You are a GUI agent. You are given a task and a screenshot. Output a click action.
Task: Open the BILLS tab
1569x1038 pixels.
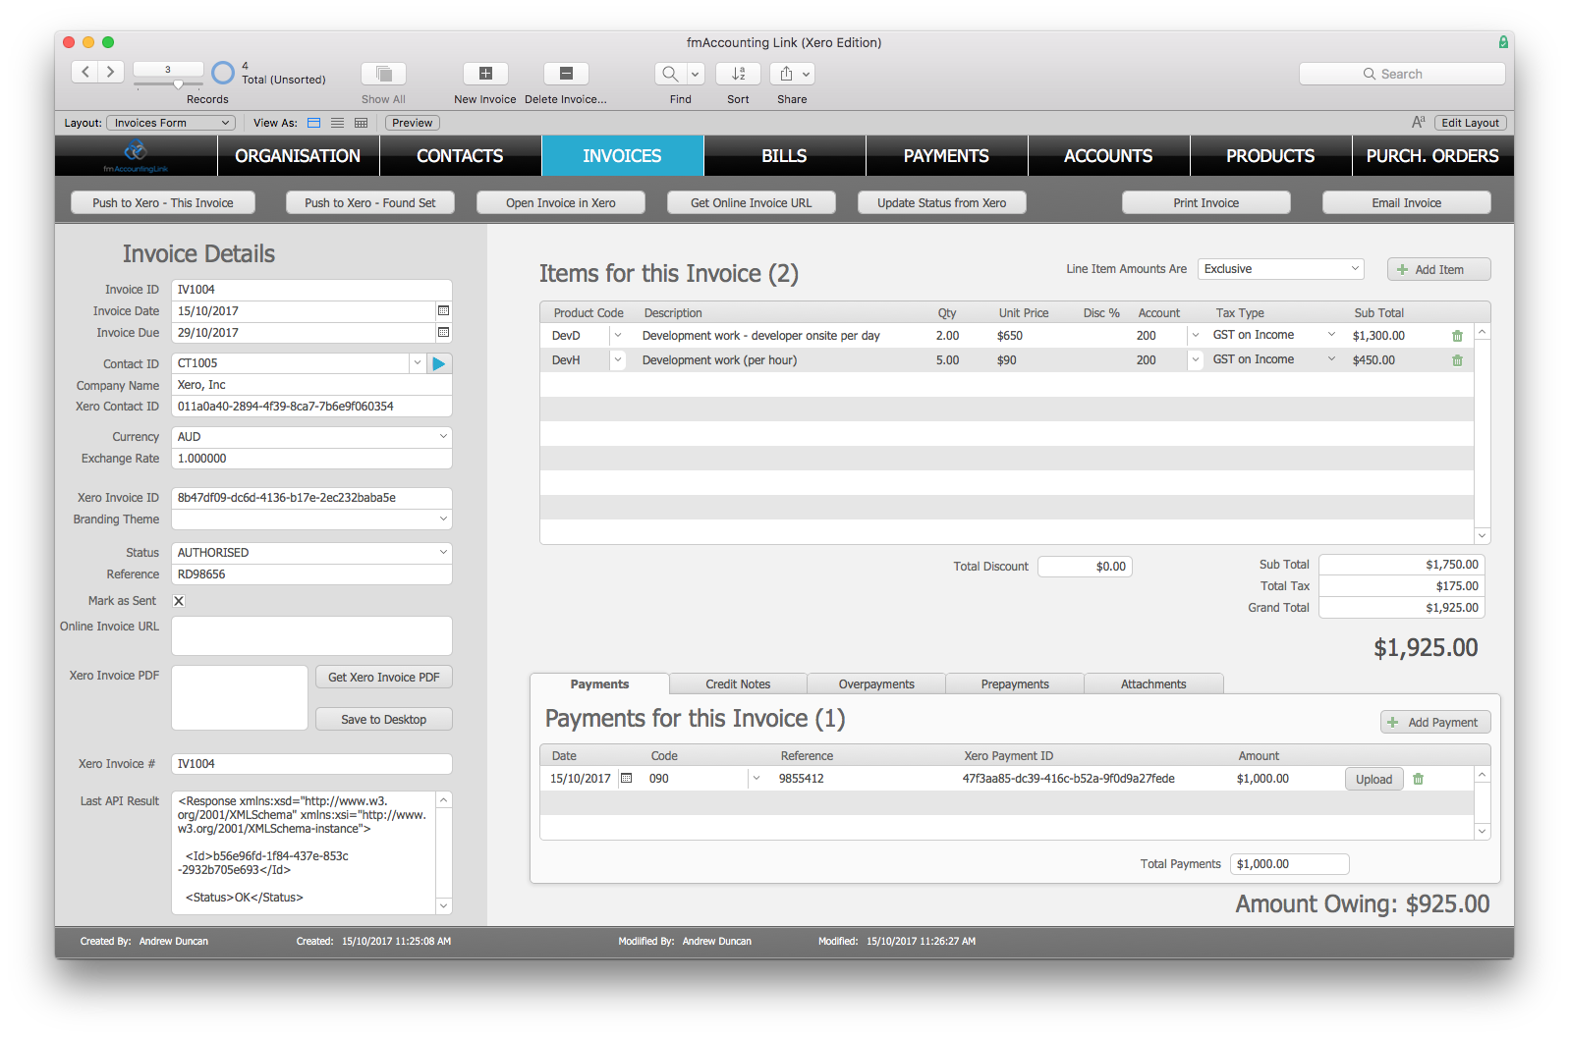tap(784, 156)
